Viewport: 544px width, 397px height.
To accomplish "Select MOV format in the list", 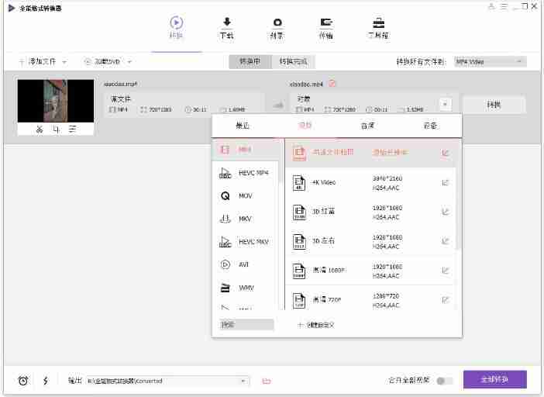I will [245, 196].
